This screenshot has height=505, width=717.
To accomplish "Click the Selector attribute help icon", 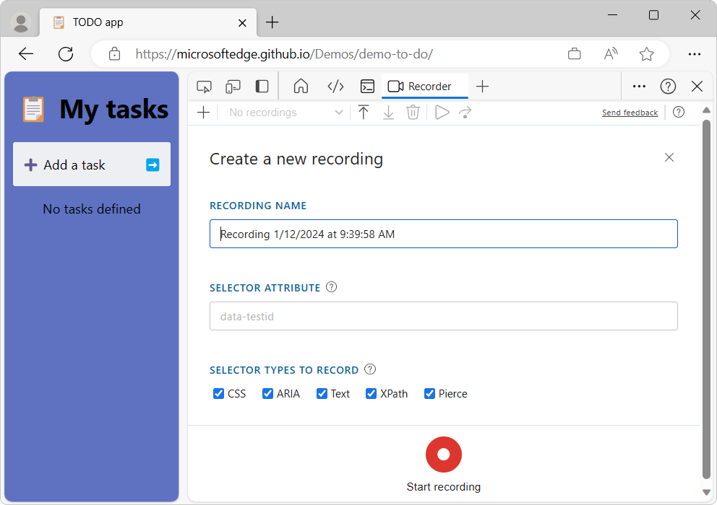I will tap(331, 287).
